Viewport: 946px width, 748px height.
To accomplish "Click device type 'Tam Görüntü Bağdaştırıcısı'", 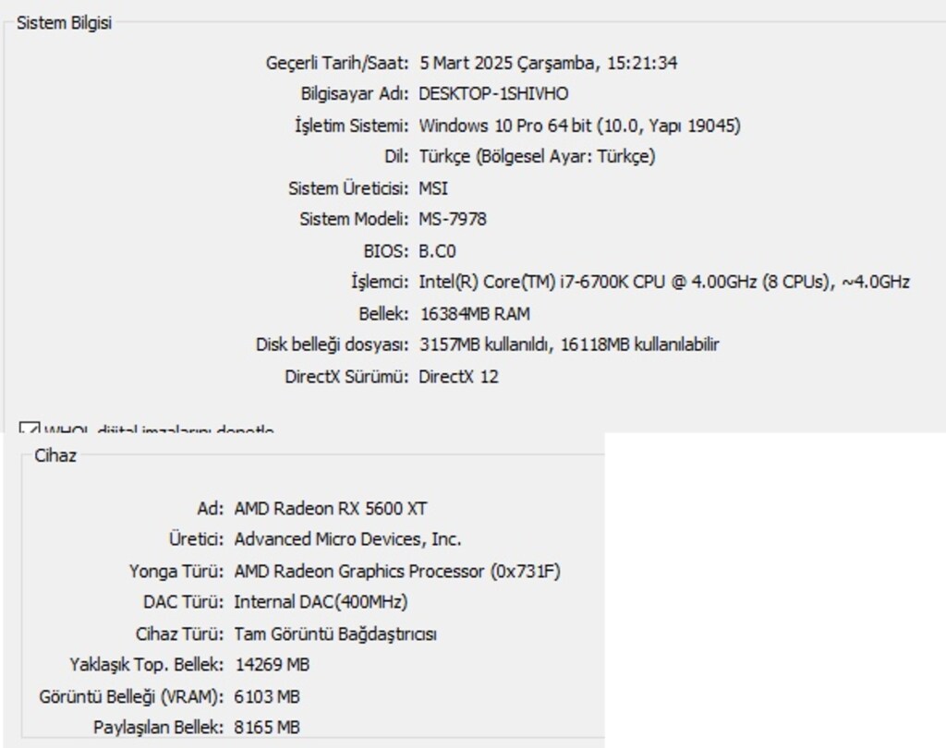I will tap(335, 634).
